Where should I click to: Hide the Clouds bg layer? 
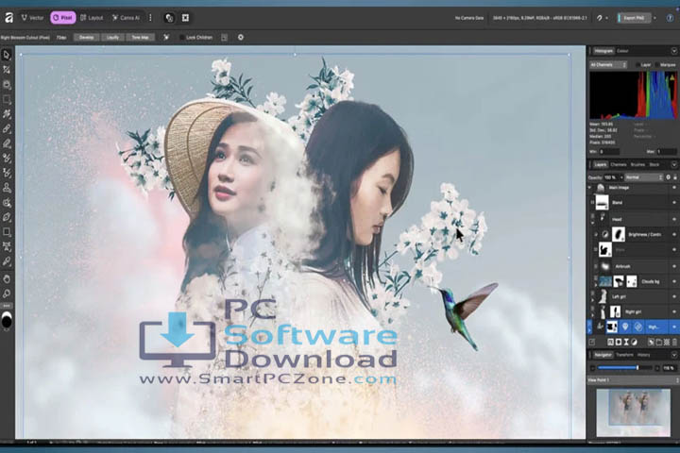click(674, 281)
